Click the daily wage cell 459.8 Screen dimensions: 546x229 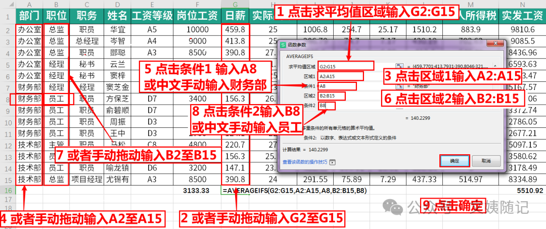pos(235,29)
